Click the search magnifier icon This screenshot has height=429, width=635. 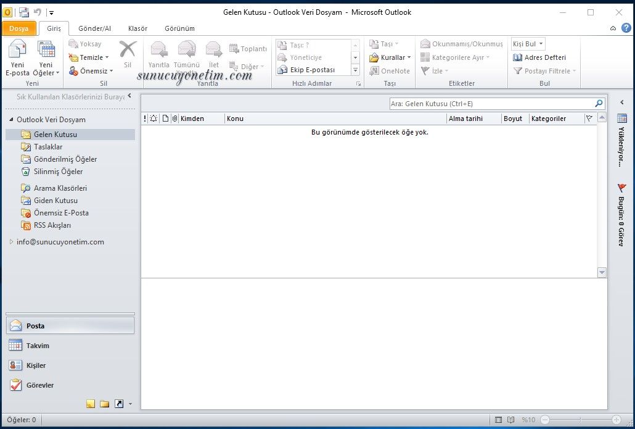point(598,104)
